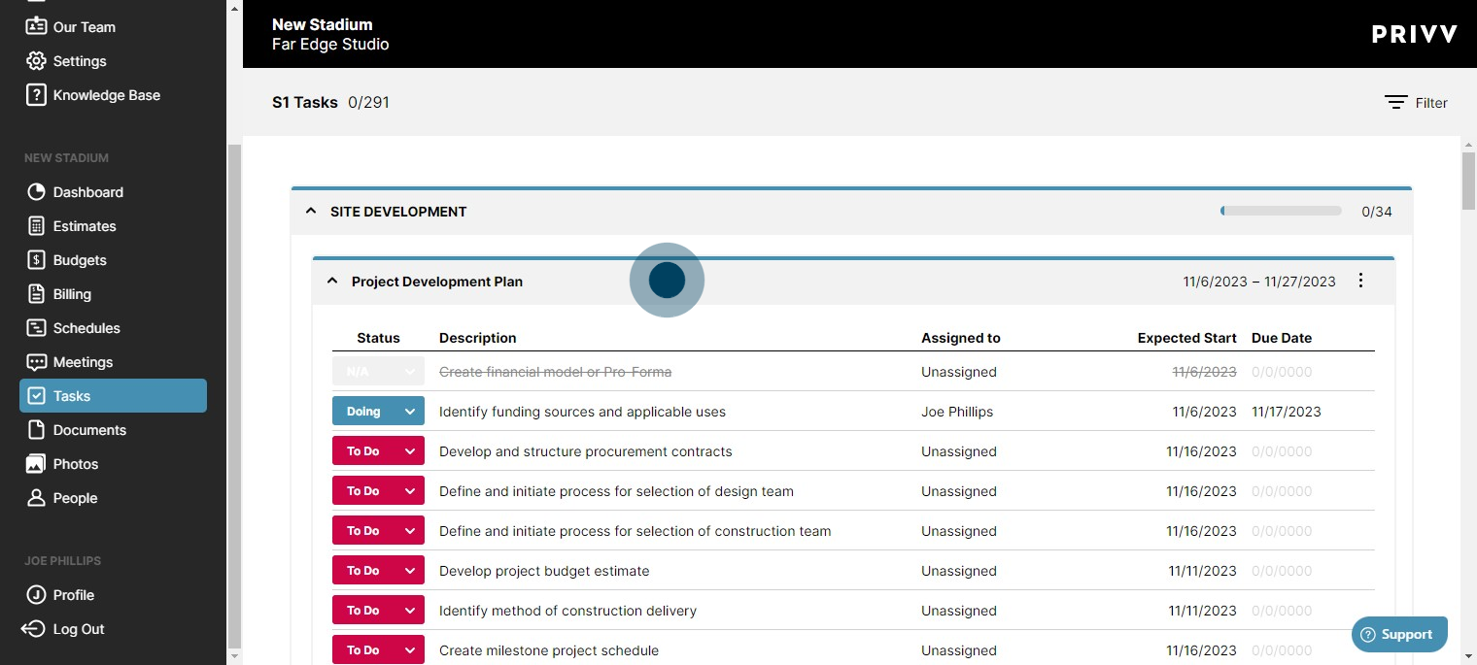Image resolution: width=1477 pixels, height=665 pixels.
Task: Select the Estimates icon
Action: coord(37,225)
